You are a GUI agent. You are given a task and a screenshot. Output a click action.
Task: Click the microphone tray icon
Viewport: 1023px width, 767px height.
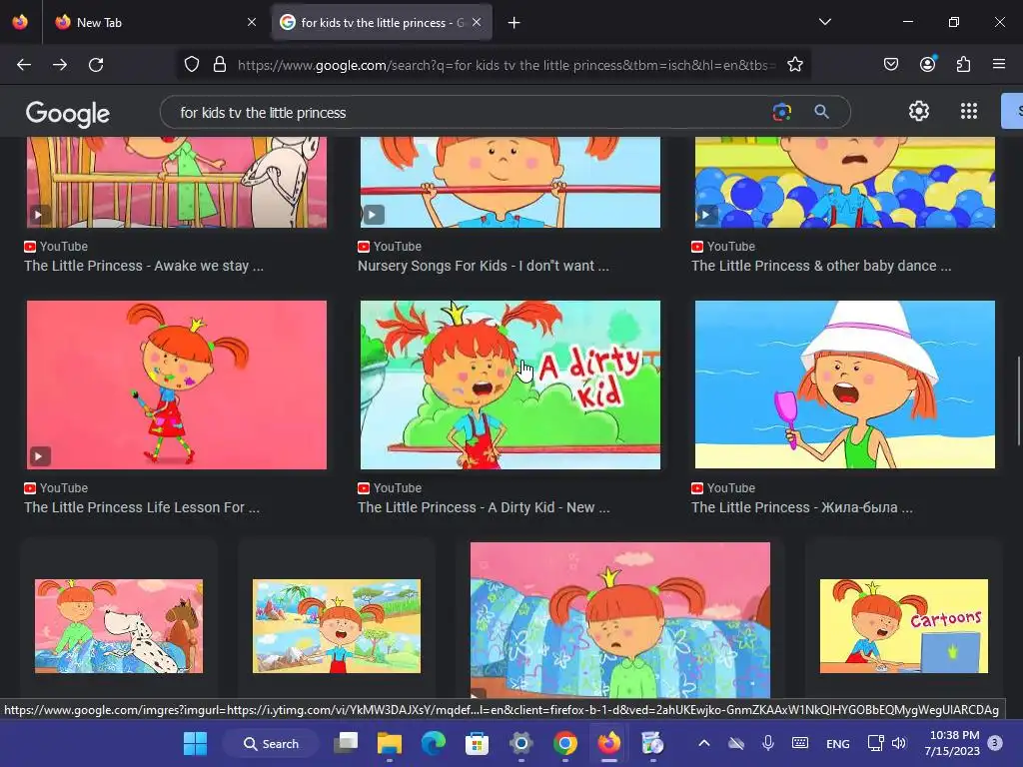pyautogui.click(x=768, y=743)
